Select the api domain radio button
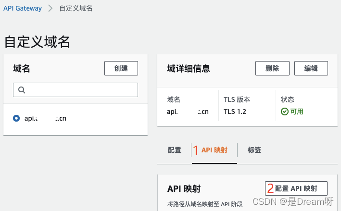 pyautogui.click(x=17, y=118)
